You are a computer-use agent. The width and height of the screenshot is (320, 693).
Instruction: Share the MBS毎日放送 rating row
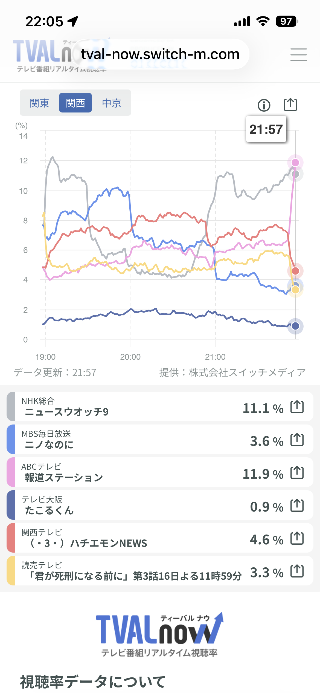coord(297,440)
